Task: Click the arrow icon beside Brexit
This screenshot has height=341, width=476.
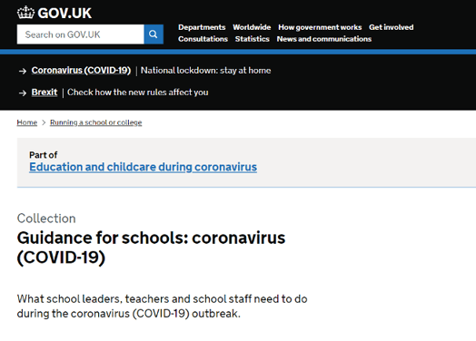Action: tap(23, 93)
